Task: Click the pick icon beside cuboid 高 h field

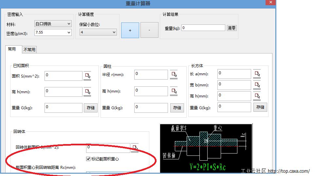Action: (257, 96)
